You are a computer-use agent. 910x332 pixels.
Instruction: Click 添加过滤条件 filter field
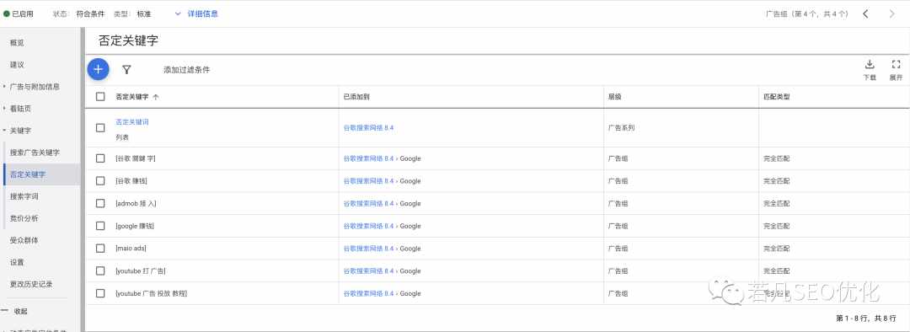pyautogui.click(x=187, y=70)
